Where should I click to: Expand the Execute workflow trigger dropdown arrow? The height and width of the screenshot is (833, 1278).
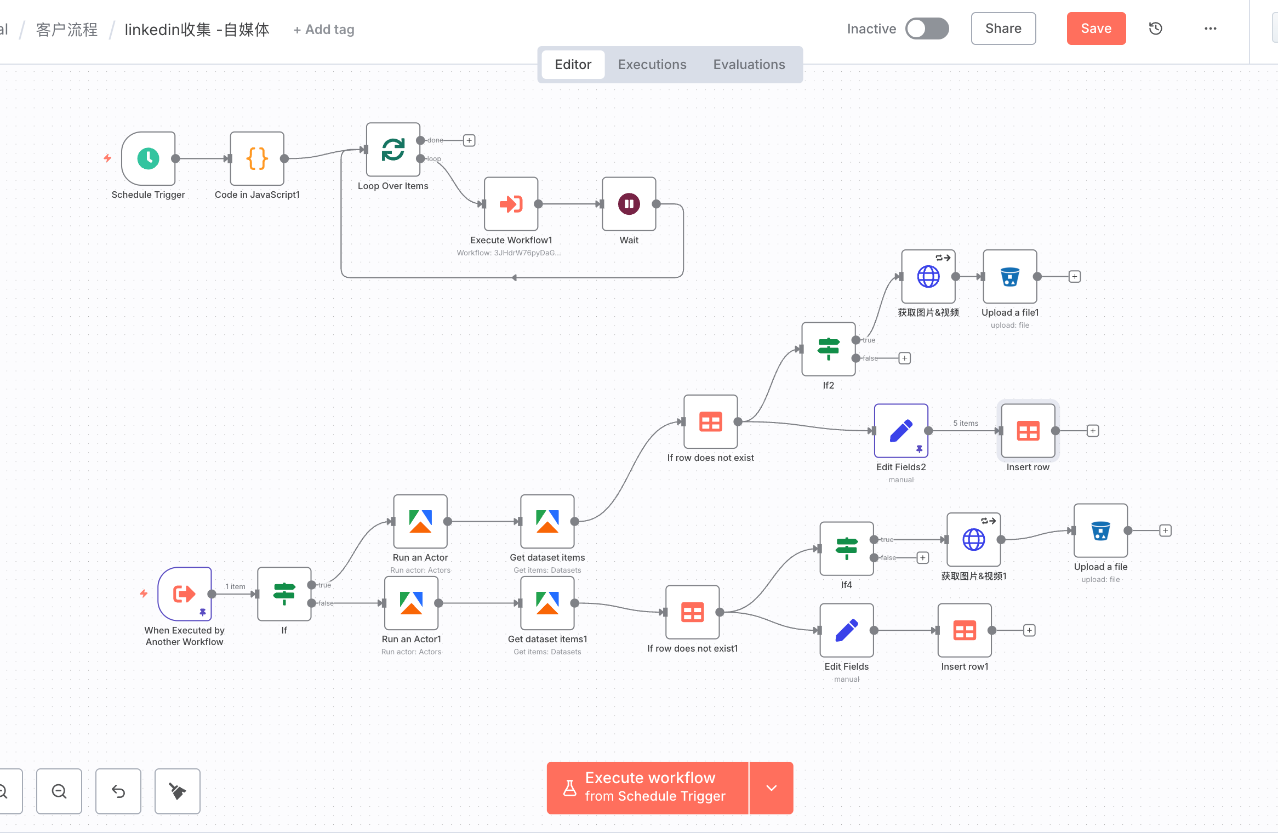pyautogui.click(x=771, y=788)
